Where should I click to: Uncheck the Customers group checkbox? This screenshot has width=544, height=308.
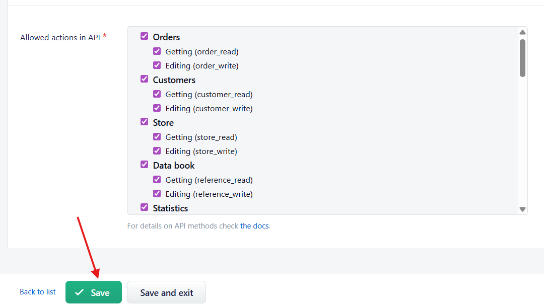coord(145,79)
